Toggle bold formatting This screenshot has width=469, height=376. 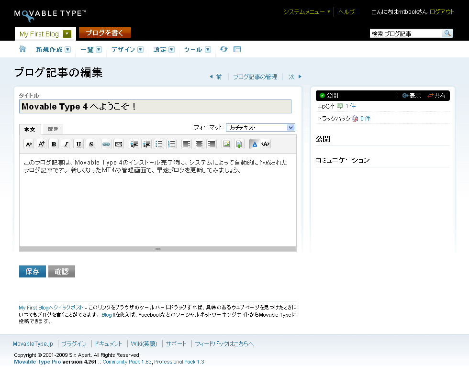point(54,144)
